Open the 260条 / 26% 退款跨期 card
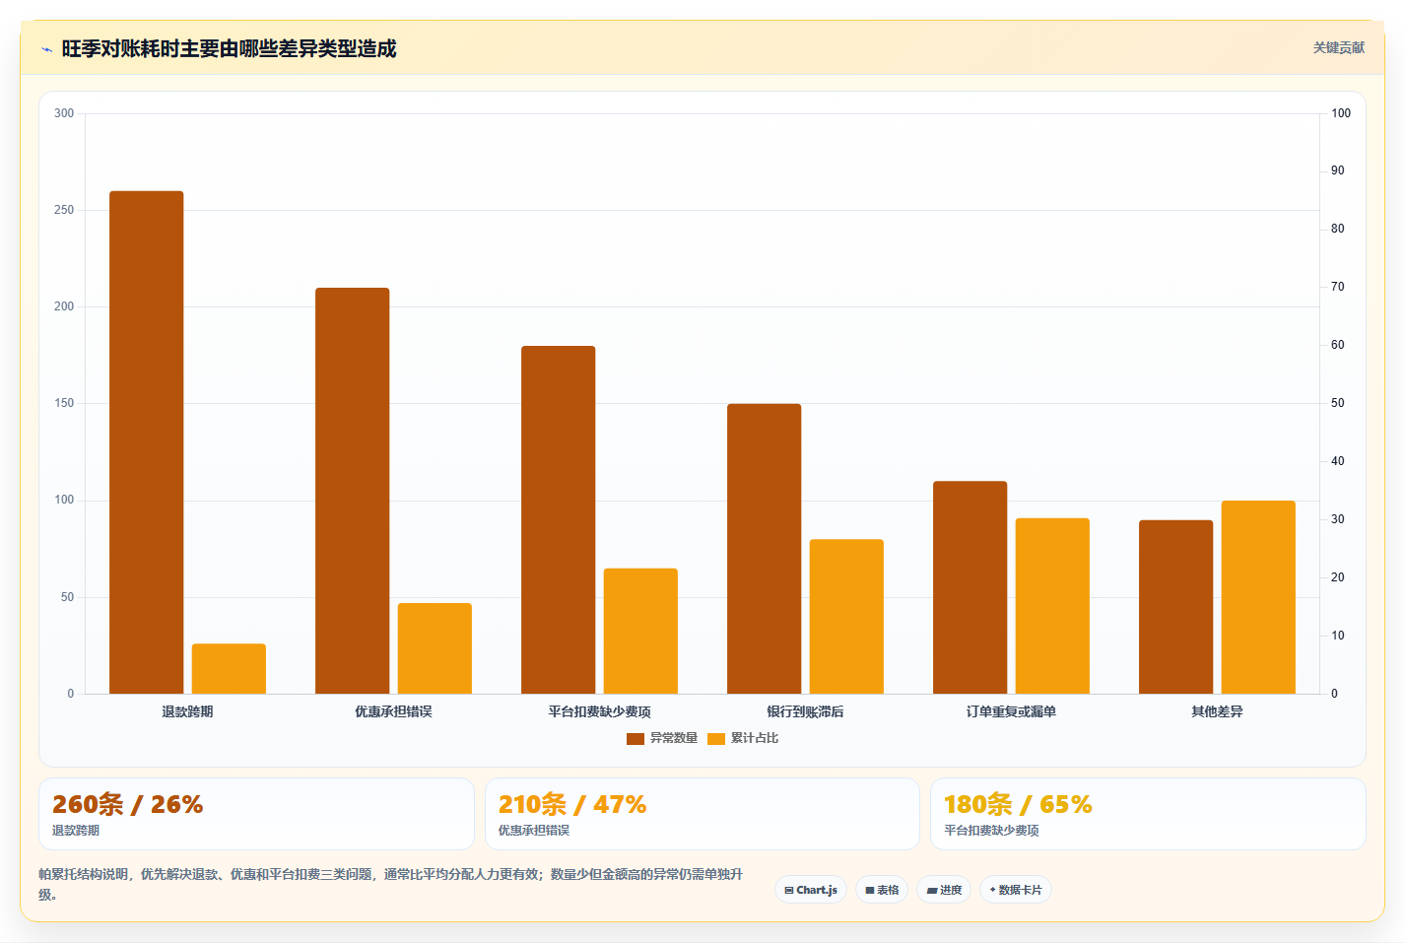 [256, 814]
